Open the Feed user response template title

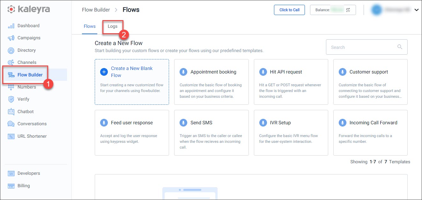132,123
